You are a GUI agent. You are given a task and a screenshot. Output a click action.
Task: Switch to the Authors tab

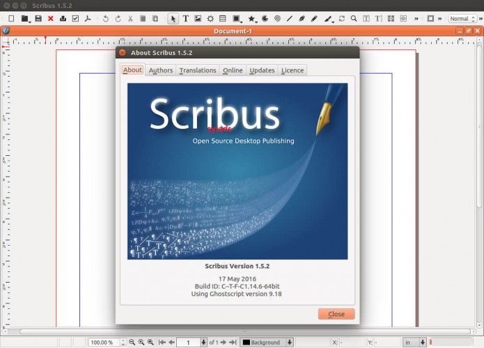click(x=161, y=70)
